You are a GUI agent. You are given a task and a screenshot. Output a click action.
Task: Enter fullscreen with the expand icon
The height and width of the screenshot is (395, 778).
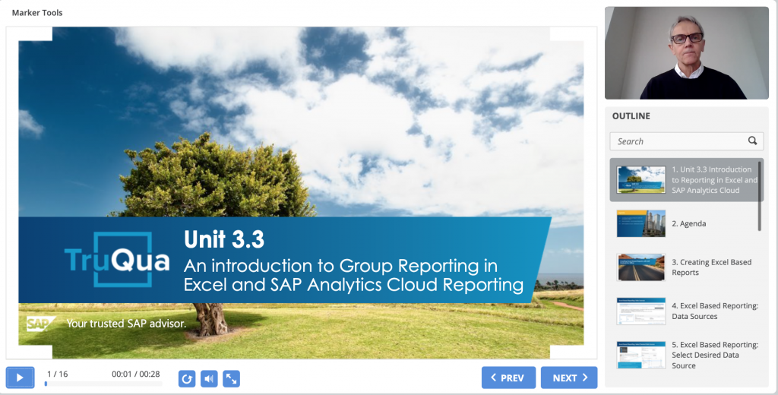coord(231,378)
